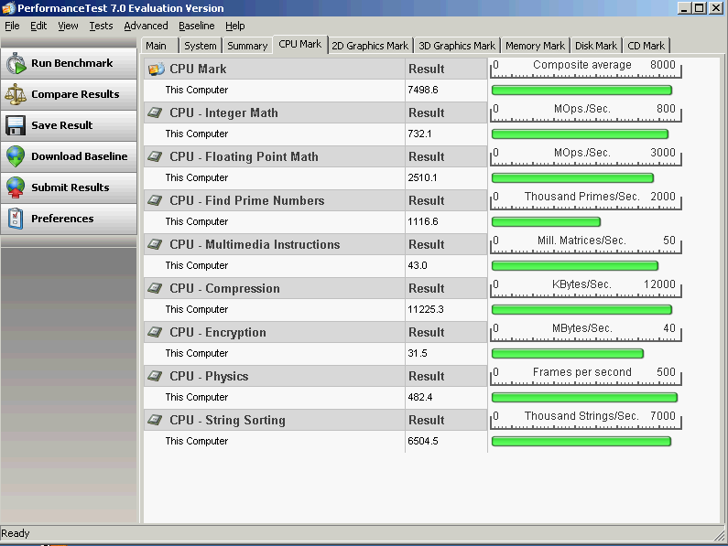Screen dimensions: 728x546
Task: Switch to the 3D Graphics Mark tab
Action: [456, 46]
